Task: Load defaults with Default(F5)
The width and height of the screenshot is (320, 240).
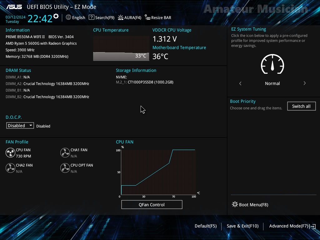Action: pyautogui.click(x=205, y=226)
